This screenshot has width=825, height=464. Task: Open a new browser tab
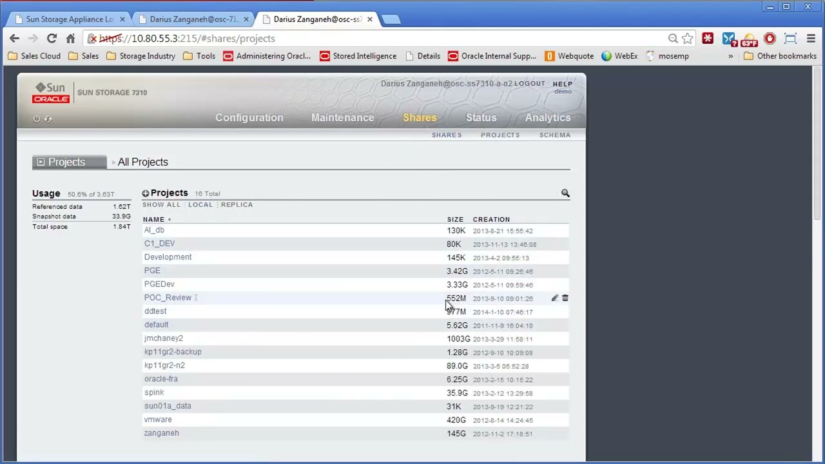(391, 19)
